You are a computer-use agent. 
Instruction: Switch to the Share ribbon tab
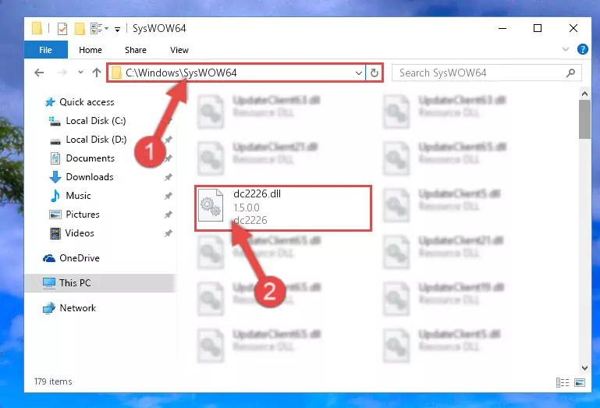[136, 50]
